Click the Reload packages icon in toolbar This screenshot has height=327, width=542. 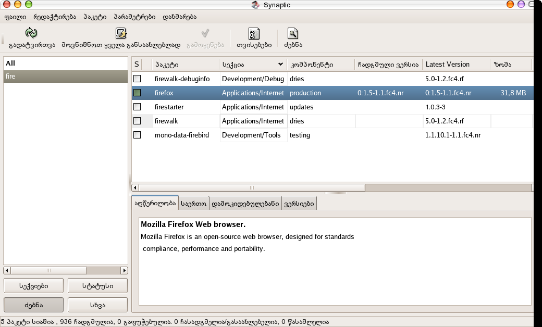pos(32,34)
